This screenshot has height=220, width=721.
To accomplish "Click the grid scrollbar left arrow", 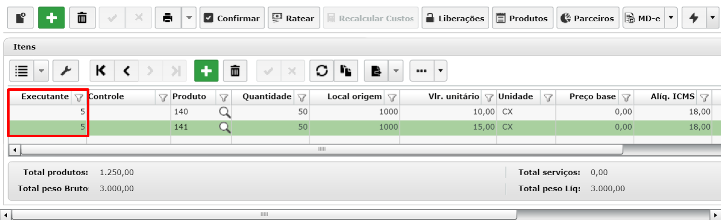I will coord(15,150).
